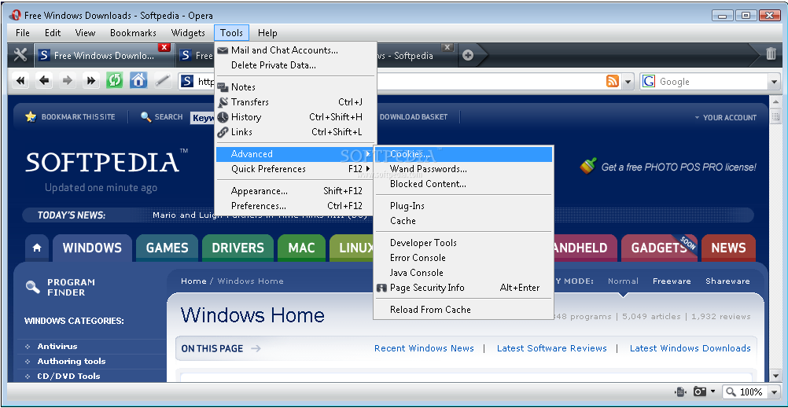Select Cookies in the Advanced submenu
The image size is (788, 408).
click(463, 154)
